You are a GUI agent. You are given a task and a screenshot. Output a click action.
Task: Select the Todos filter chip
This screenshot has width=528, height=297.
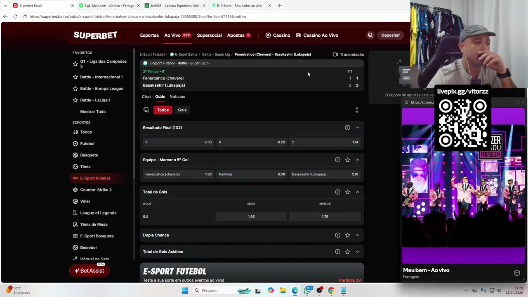click(163, 110)
